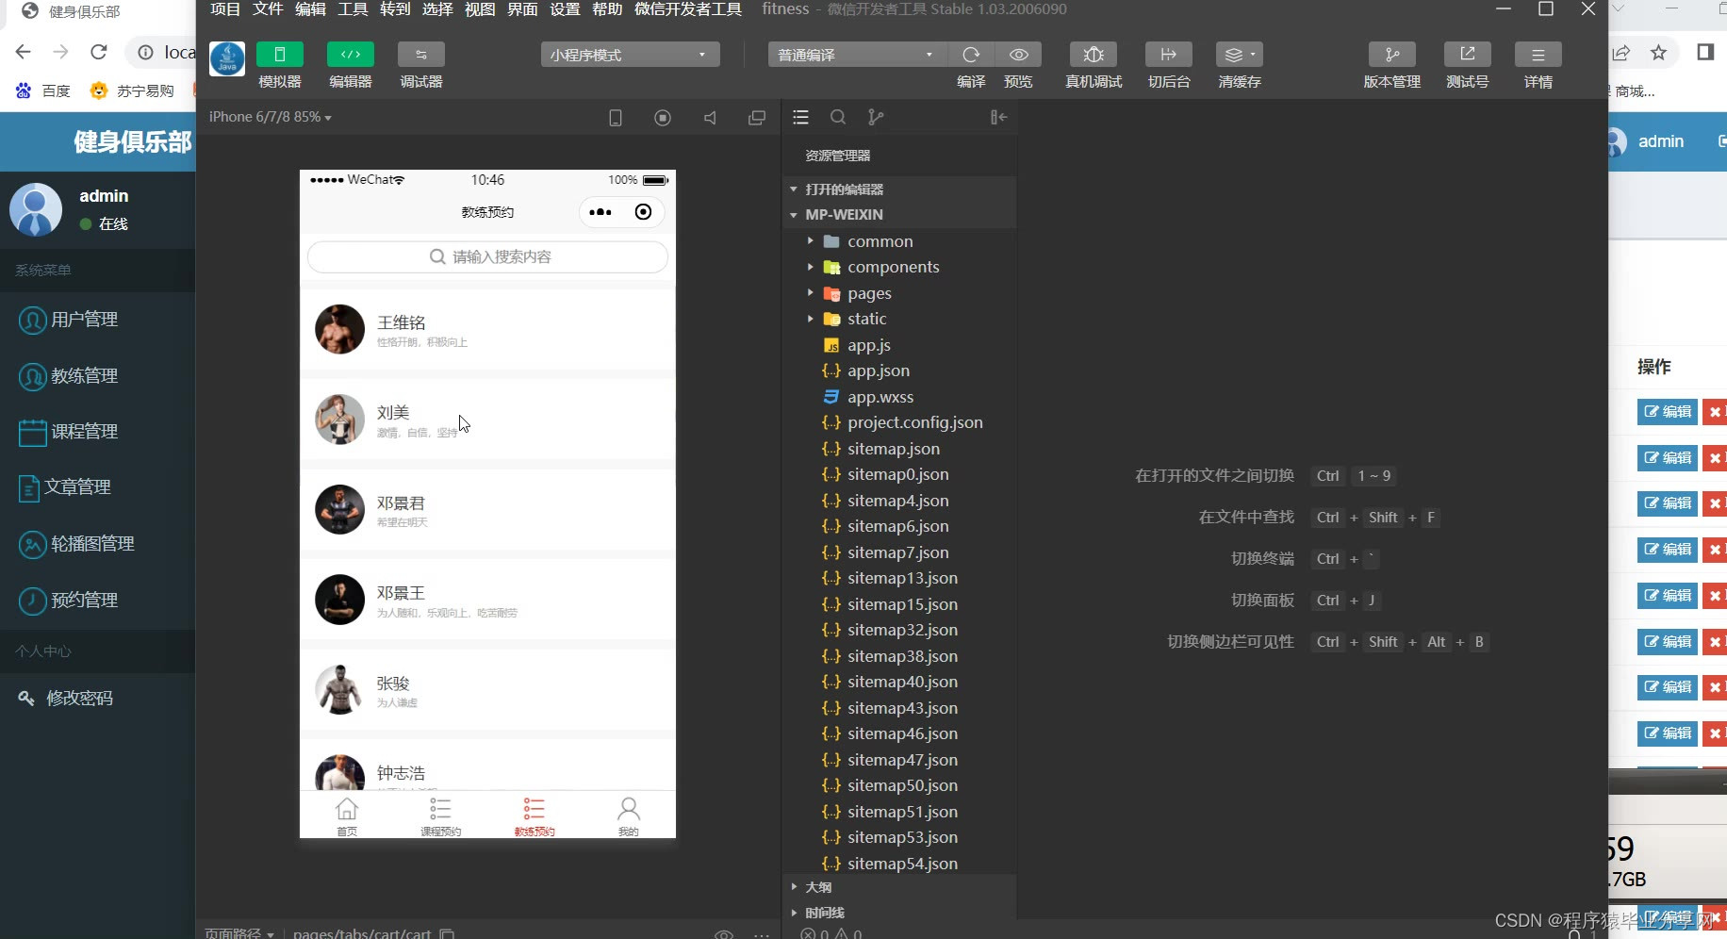Collapse the 打开的编辑器 section
This screenshot has width=1727, height=939.
899,189
